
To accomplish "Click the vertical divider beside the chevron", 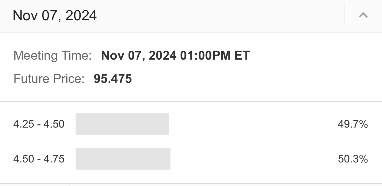I will [344, 15].
